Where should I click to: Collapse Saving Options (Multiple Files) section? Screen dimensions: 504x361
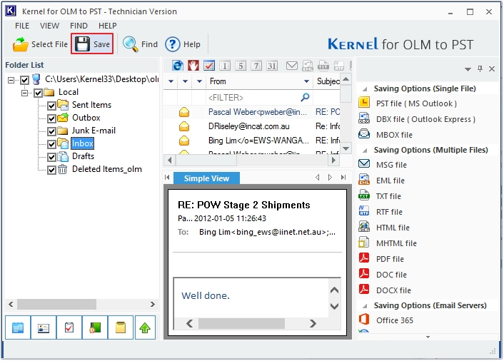(365, 151)
